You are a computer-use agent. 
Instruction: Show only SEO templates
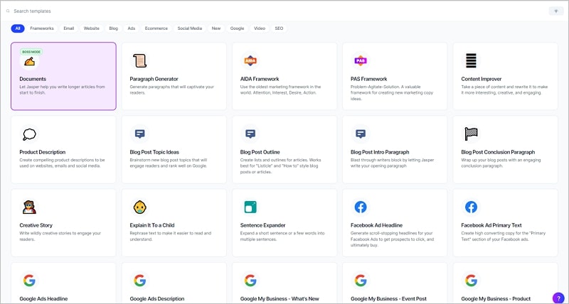click(279, 28)
